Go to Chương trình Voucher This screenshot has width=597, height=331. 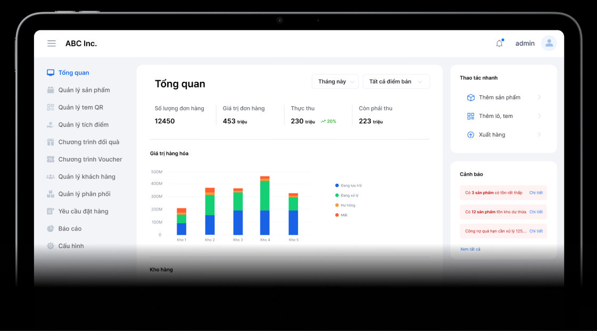point(90,159)
